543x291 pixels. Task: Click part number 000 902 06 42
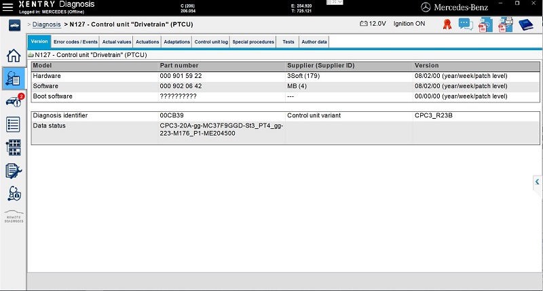pos(181,86)
